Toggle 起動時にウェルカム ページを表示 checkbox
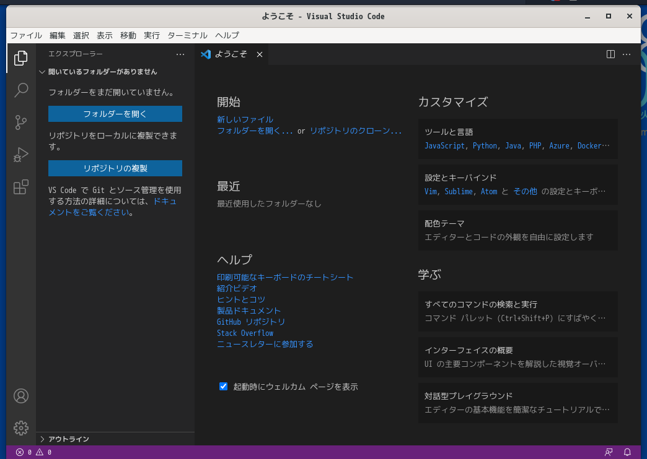Viewport: 647px width, 459px height. pyautogui.click(x=223, y=387)
